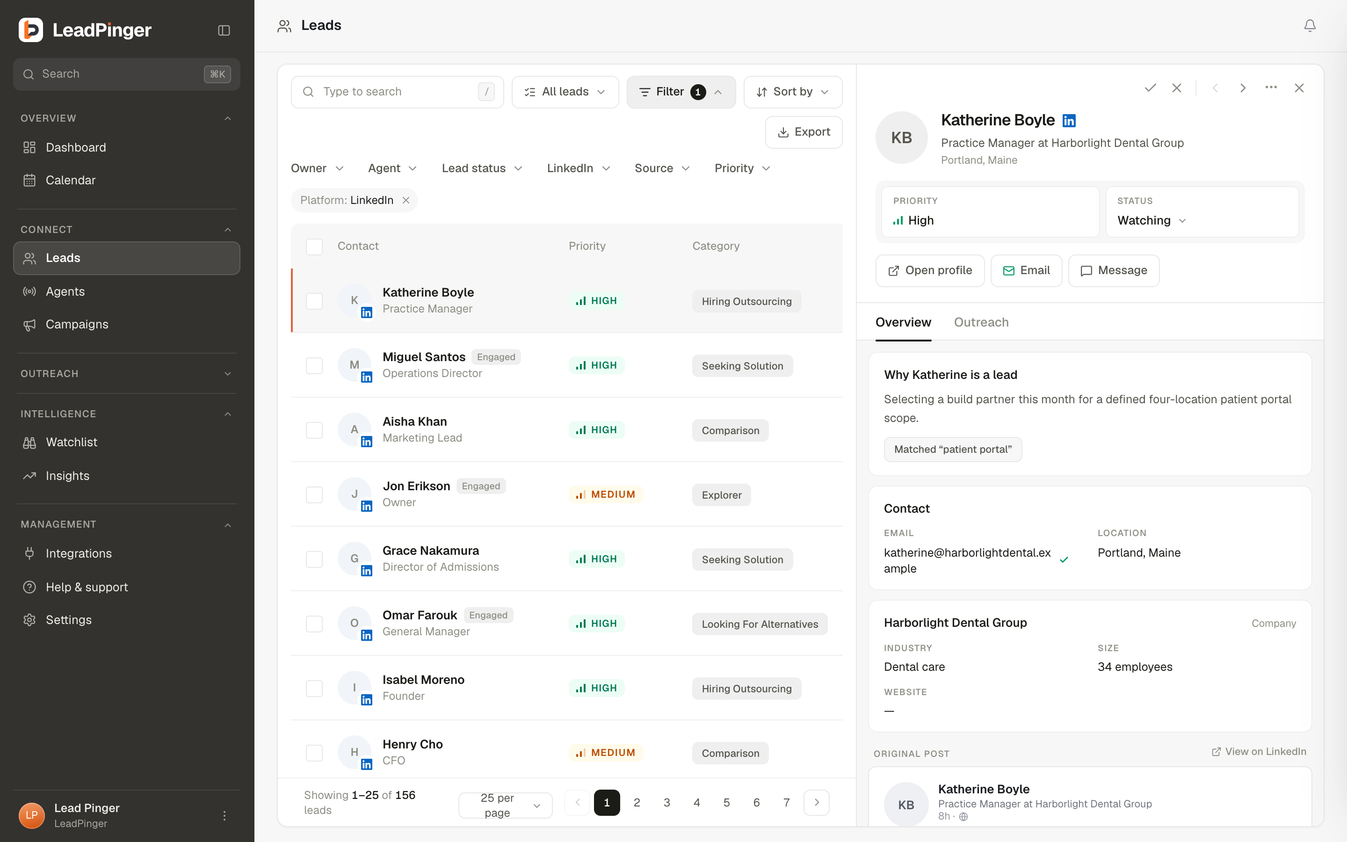The image size is (1347, 842).
Task: Click the checkmark icon in lead panel
Action: (x=1150, y=88)
